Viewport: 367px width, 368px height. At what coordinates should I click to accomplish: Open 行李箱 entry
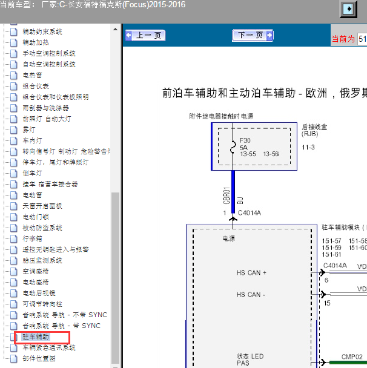pyautogui.click(x=33, y=238)
